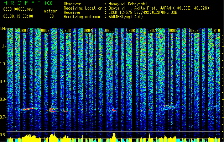Viewport: 224px width, 142px height.
Task: Click the 0604 time marker
Action: [x=88, y=31]
